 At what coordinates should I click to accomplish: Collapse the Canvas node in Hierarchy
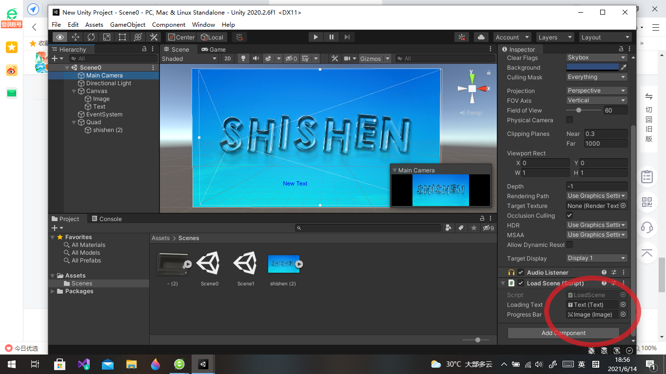coord(74,91)
